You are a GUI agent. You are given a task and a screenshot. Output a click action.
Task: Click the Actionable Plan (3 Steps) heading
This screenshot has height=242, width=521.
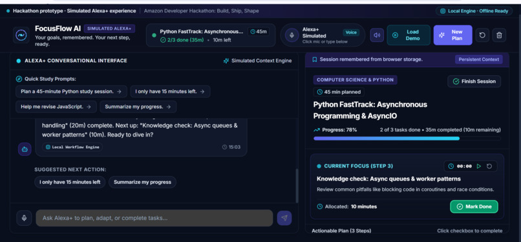341,231
